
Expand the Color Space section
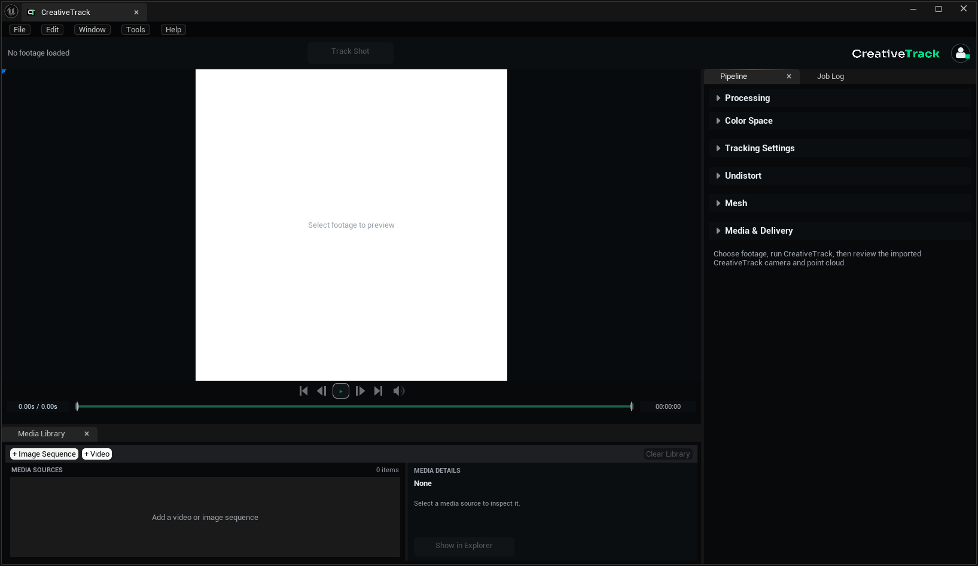click(x=841, y=121)
